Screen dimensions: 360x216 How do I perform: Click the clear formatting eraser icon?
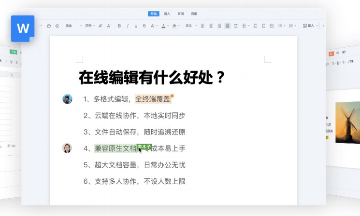pyautogui.click(x=57, y=26)
